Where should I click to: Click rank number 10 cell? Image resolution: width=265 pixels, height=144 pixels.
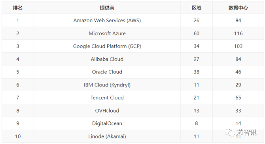(x=18, y=136)
